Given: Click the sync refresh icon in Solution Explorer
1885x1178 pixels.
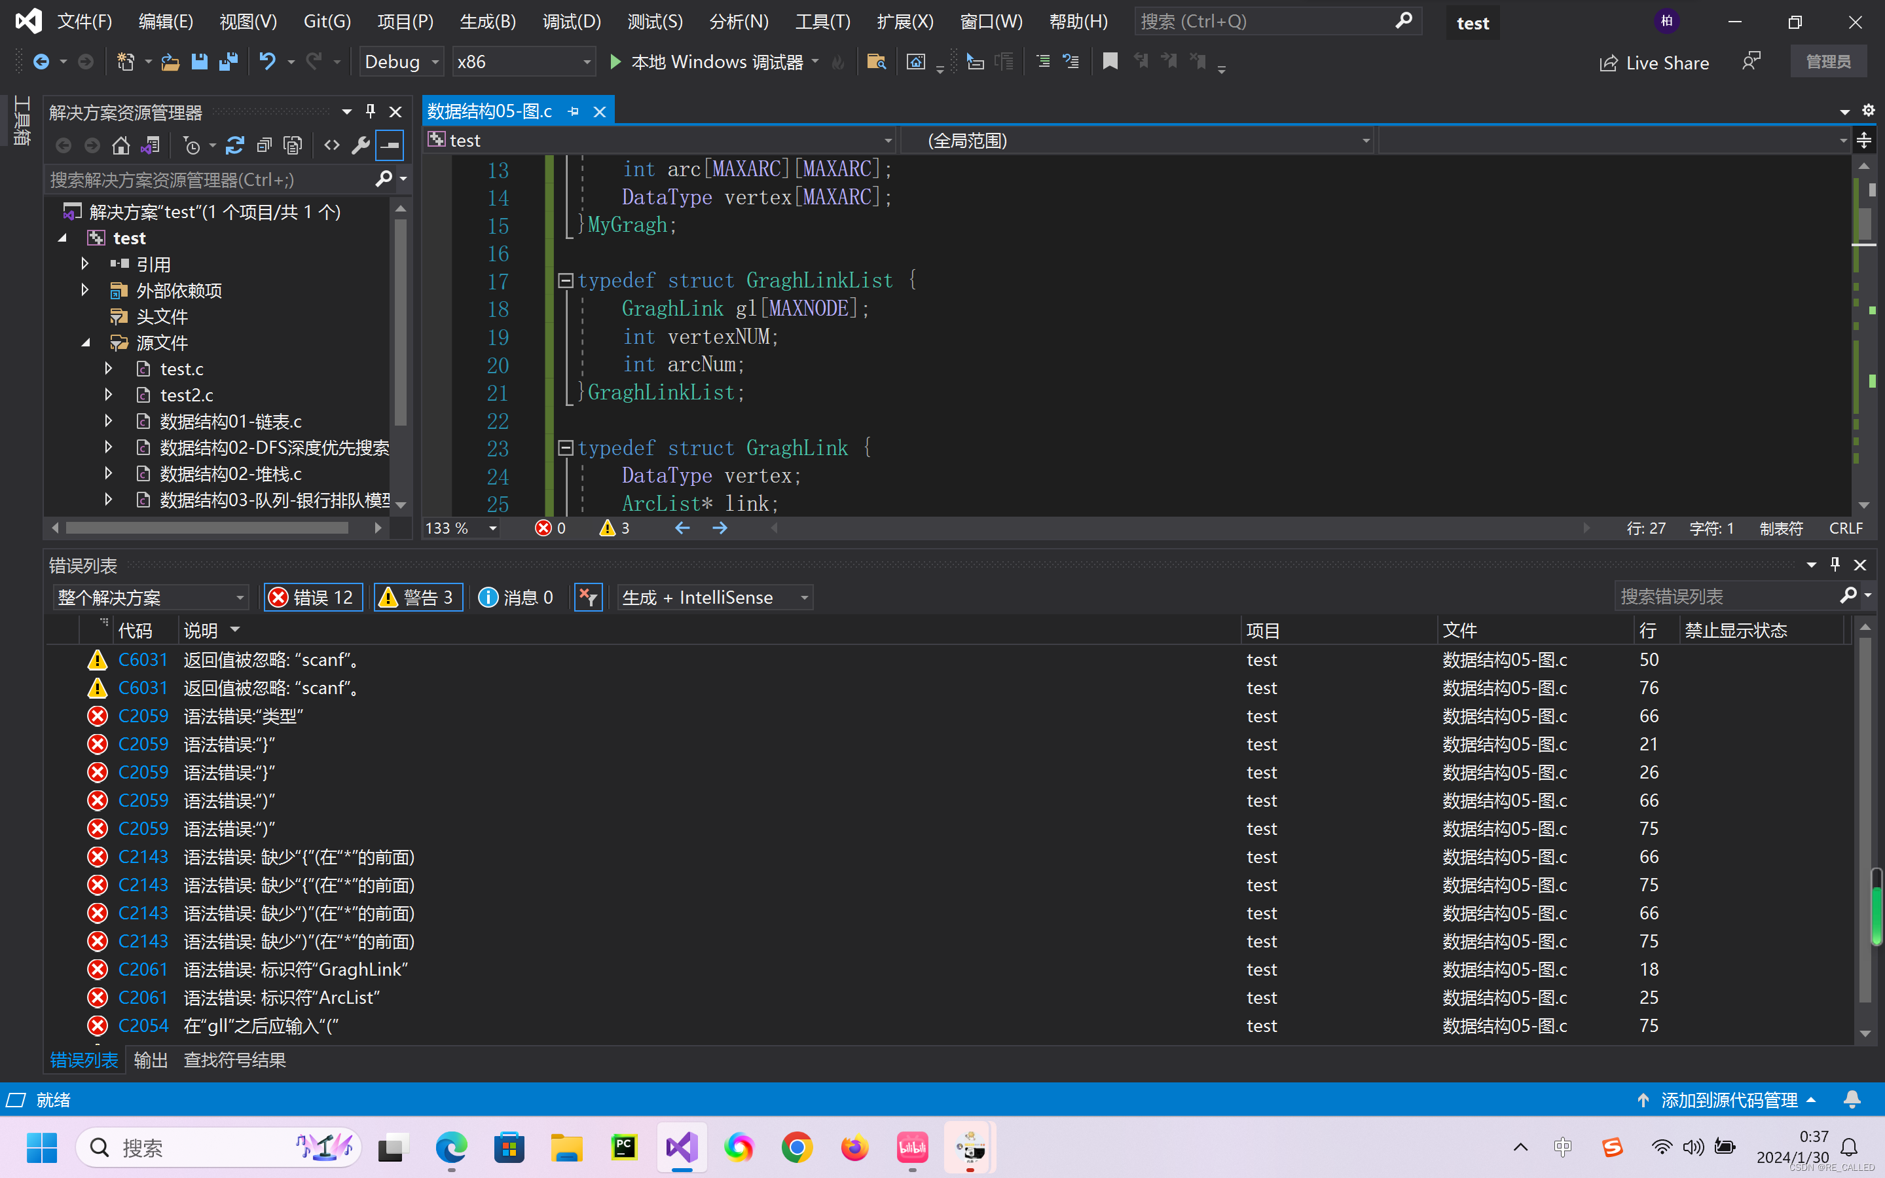Looking at the screenshot, I should [234, 145].
